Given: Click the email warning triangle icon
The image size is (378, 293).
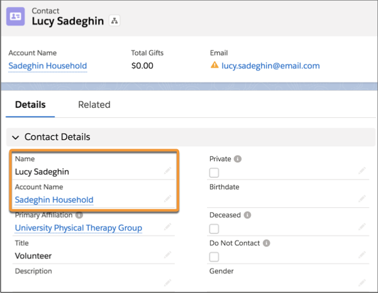Looking at the screenshot, I should coord(214,66).
